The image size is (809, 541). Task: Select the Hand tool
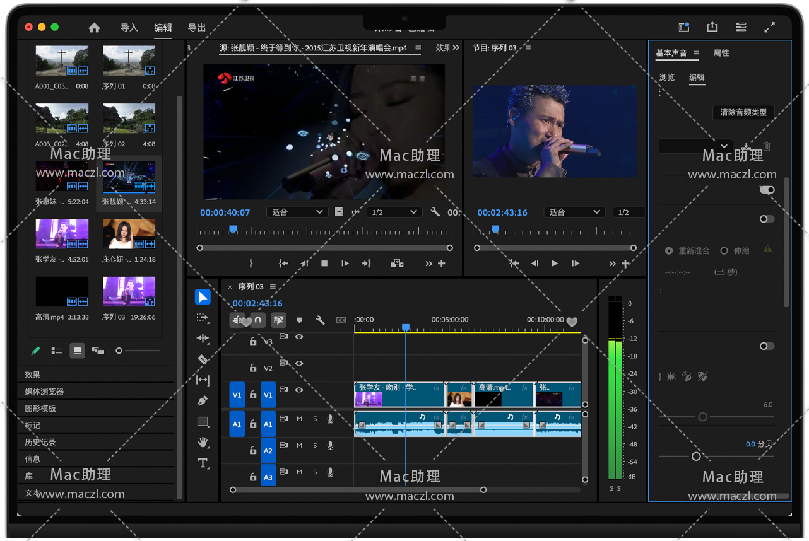tap(203, 442)
